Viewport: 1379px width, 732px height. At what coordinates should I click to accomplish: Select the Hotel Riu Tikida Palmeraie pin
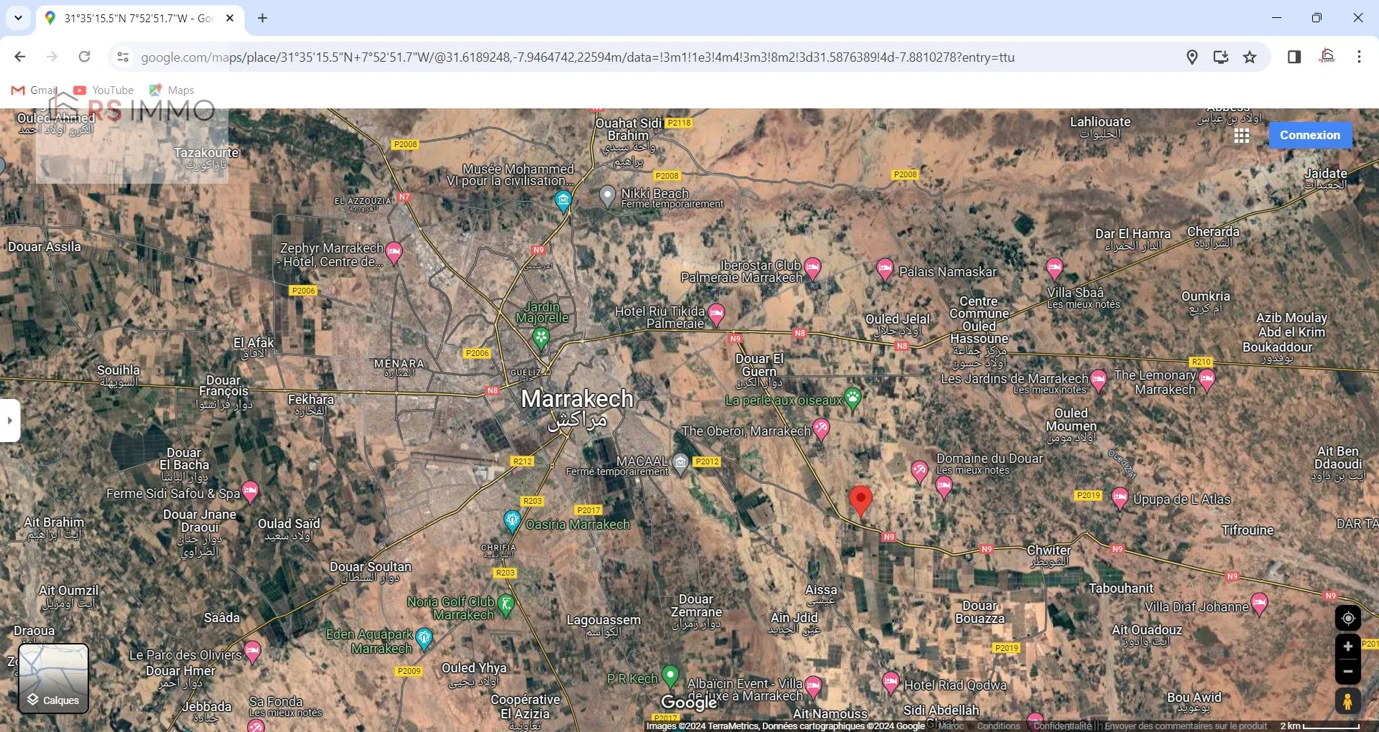click(x=716, y=313)
